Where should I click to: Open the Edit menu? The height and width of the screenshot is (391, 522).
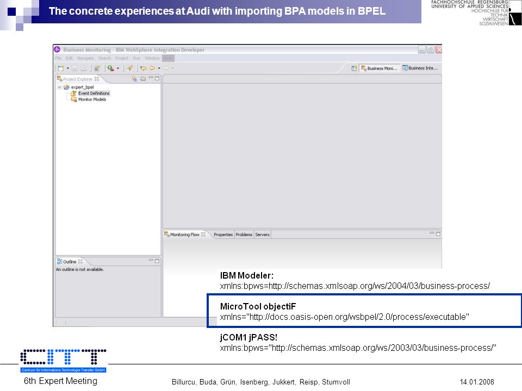coord(69,58)
